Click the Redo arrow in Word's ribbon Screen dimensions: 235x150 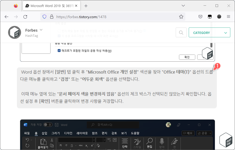(x=27, y=145)
